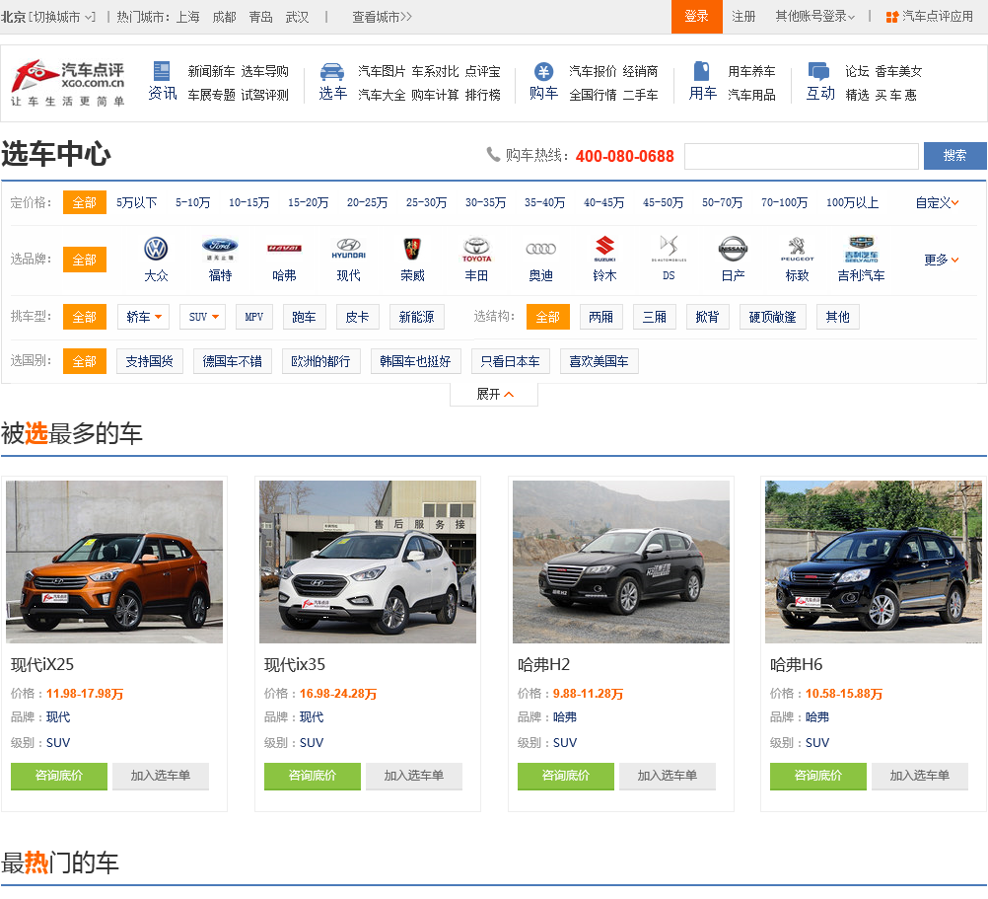Open the 现代iX25 title link
The height and width of the screenshot is (899, 988).
point(42,665)
